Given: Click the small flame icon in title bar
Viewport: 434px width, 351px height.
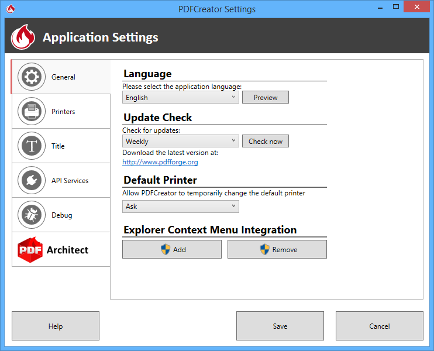Looking at the screenshot, I should (x=11, y=9).
